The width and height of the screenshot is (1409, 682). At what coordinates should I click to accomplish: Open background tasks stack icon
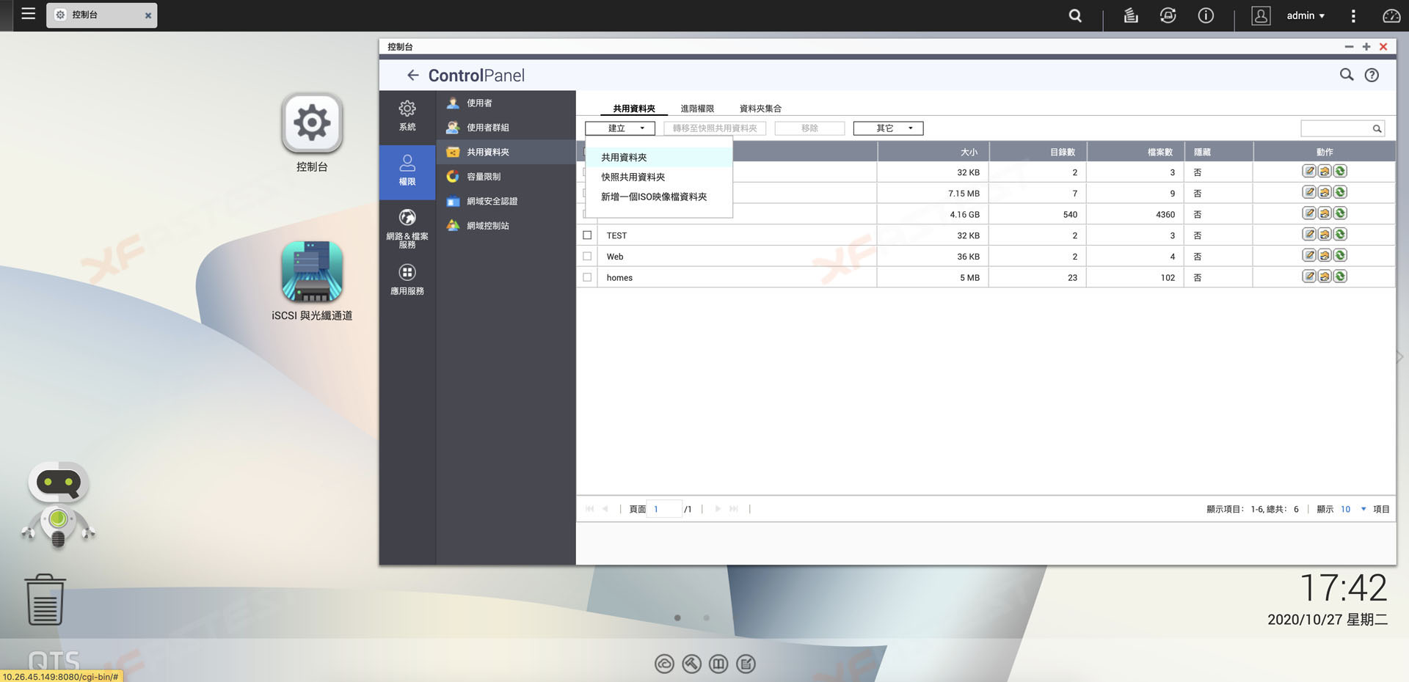pyautogui.click(x=1131, y=15)
